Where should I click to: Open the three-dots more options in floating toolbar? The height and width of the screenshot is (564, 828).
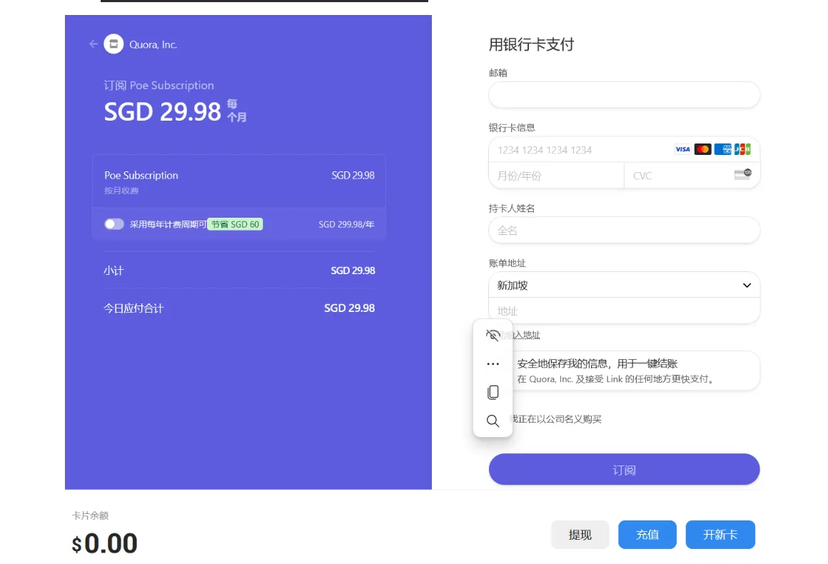(493, 364)
